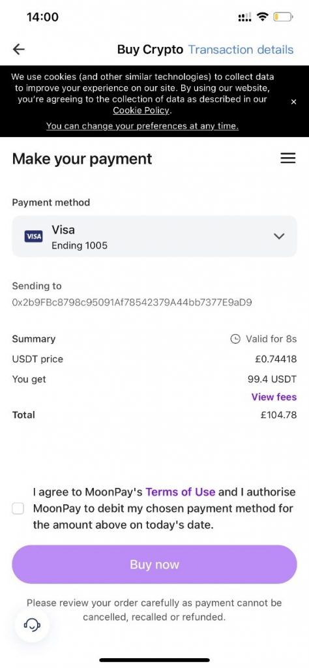Expand the payment method chevron
The height and width of the screenshot is (668, 309).
click(x=279, y=236)
